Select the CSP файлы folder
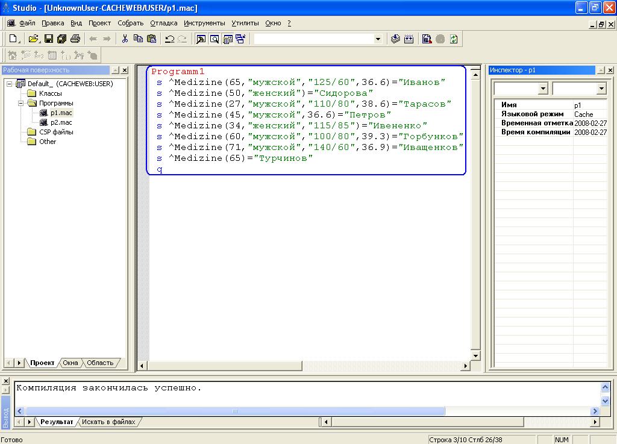 [56, 132]
